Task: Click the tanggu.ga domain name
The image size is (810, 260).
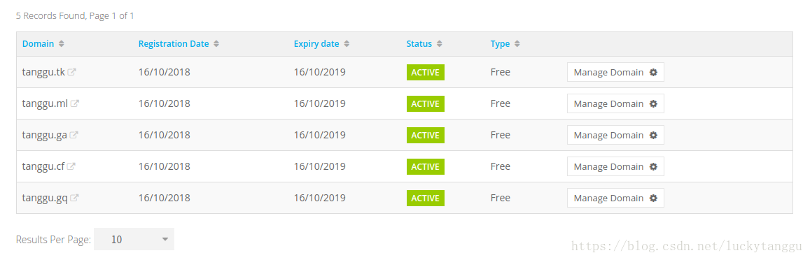Action: click(45, 135)
